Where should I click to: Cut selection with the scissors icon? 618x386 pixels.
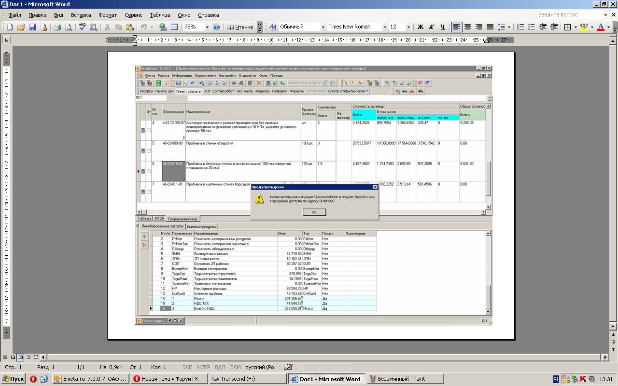(107, 27)
